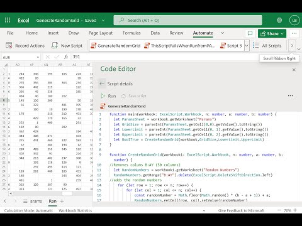Click code line 1 function main

click(193, 114)
